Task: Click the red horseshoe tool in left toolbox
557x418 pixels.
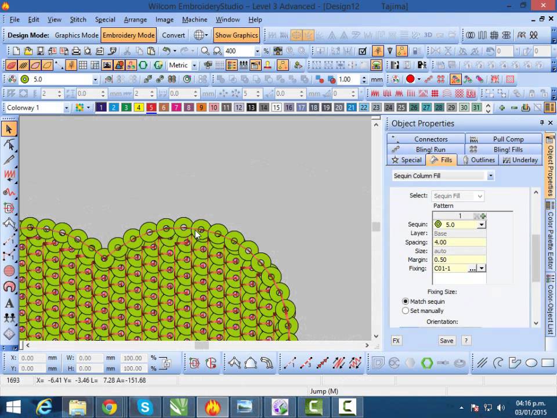Action: point(9,286)
